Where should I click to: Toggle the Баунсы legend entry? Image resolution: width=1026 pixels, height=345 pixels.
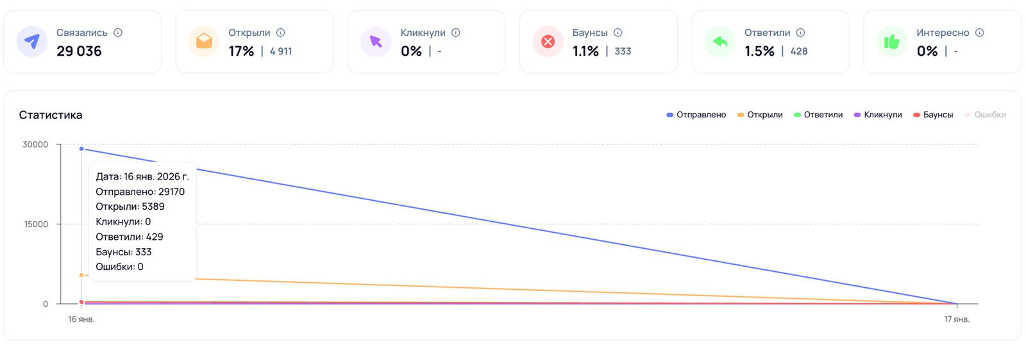[934, 115]
